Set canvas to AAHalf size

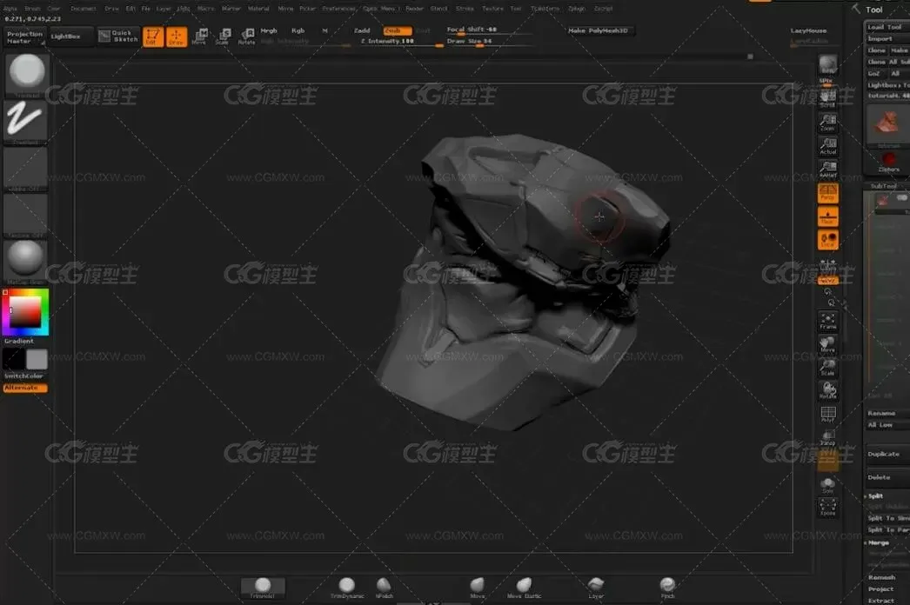827,170
